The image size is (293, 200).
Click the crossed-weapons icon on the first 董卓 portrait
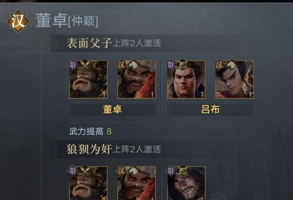(x=85, y=65)
